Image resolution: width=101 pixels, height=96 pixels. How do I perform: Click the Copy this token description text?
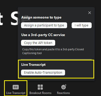click(x=53, y=49)
